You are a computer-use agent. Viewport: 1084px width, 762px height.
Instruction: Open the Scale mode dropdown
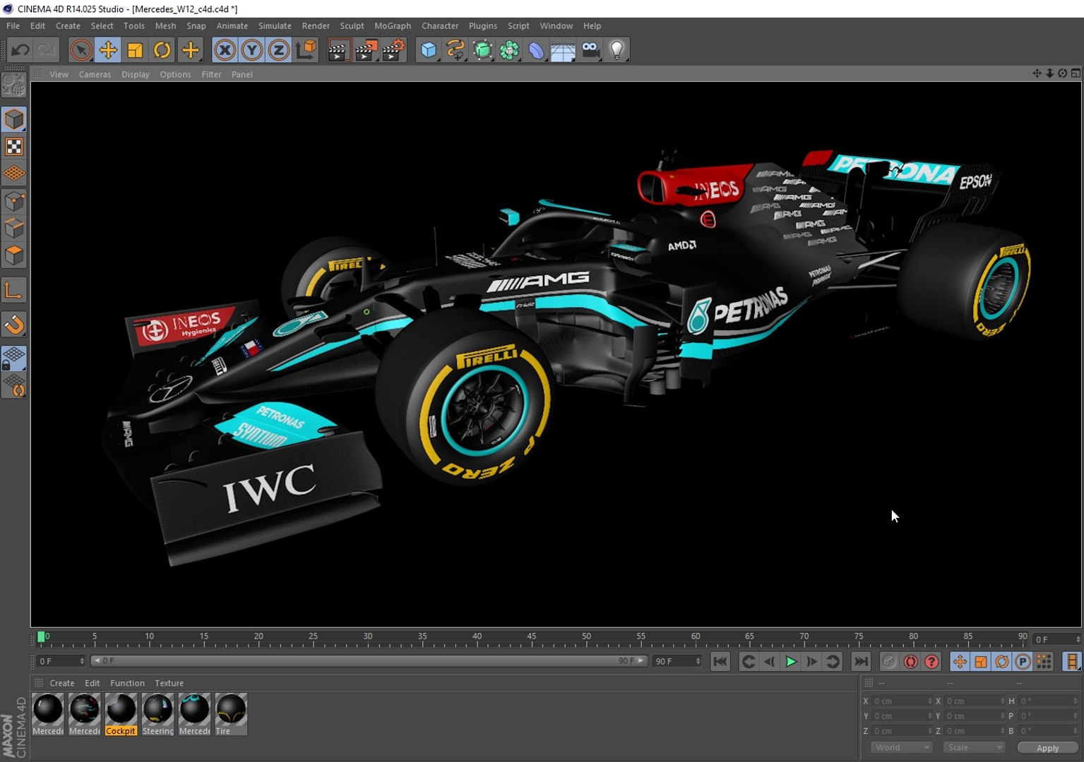[x=974, y=747]
